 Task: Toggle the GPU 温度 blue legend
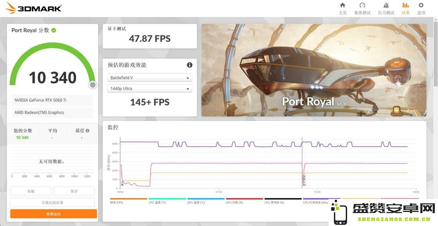[205, 201]
